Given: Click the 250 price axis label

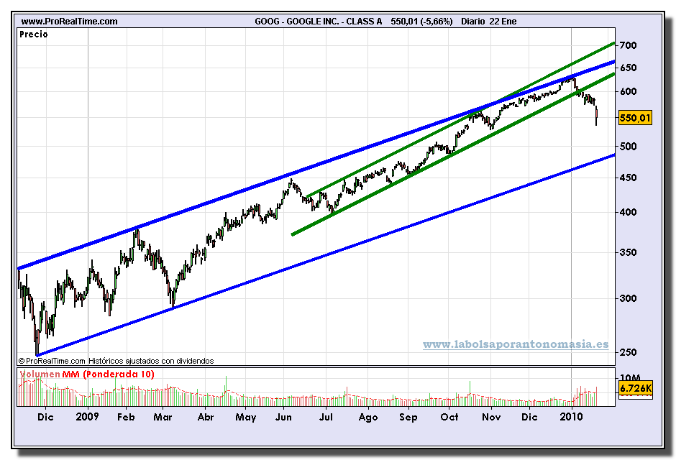Looking at the screenshot, I should pyautogui.click(x=628, y=352).
